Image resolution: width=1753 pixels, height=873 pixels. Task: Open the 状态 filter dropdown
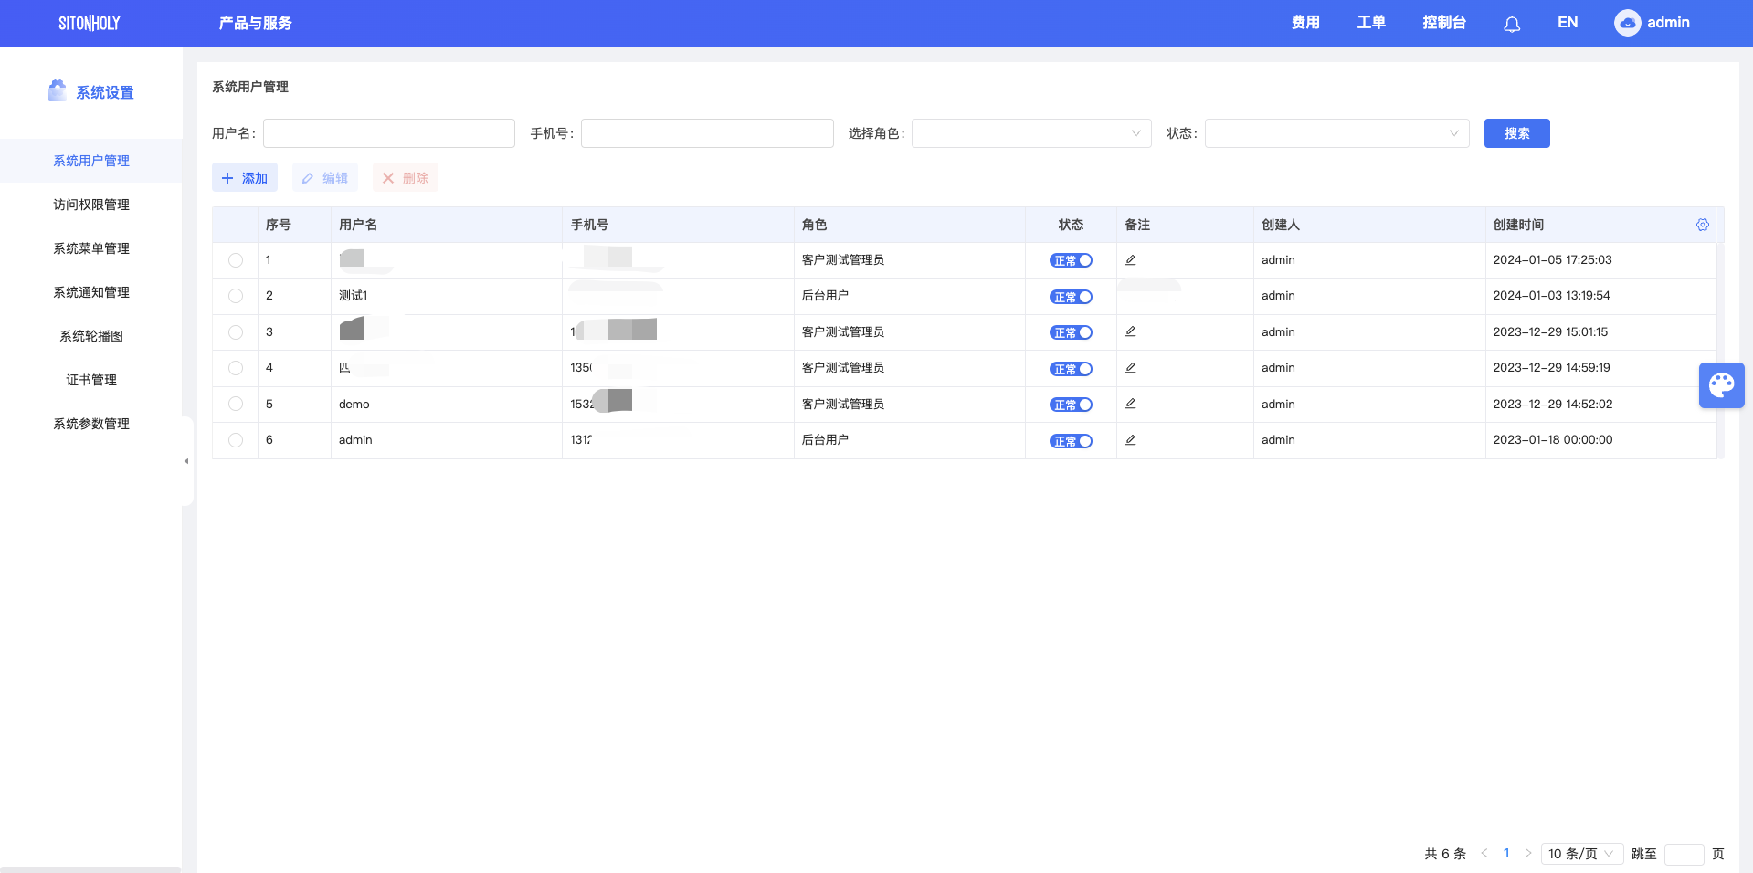(1336, 133)
